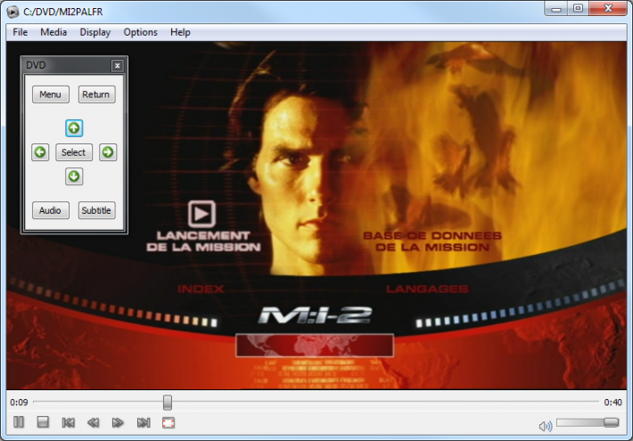Click the DVD panel Return button

96,94
